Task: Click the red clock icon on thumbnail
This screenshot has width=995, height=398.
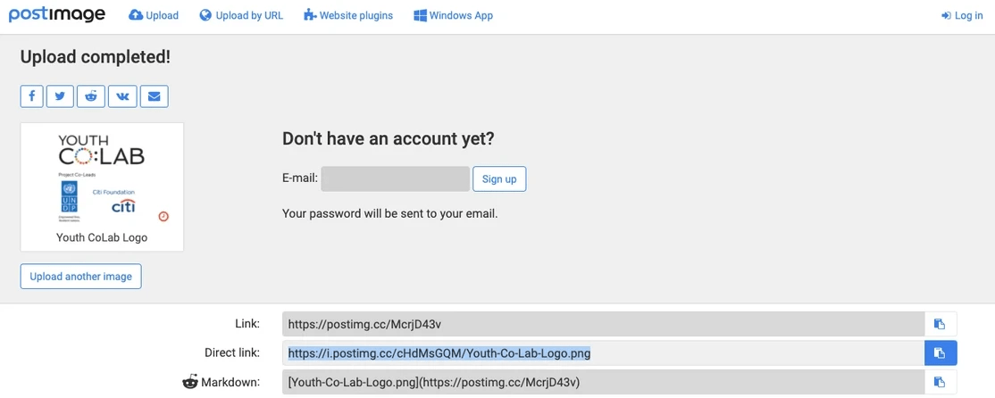Action: tap(163, 216)
